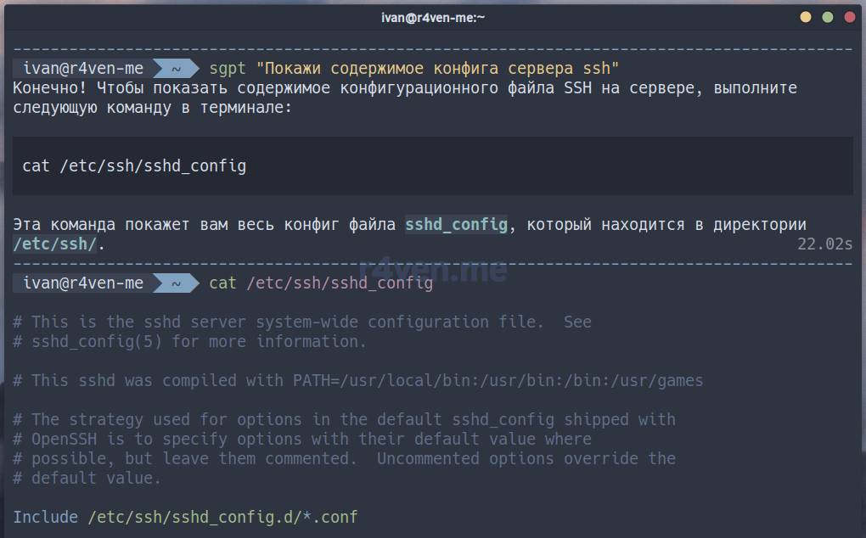Viewport: 866px width, 538px height.
Task: Click first prompt's ivan@r4ven-me user segment
Action: 82,68
